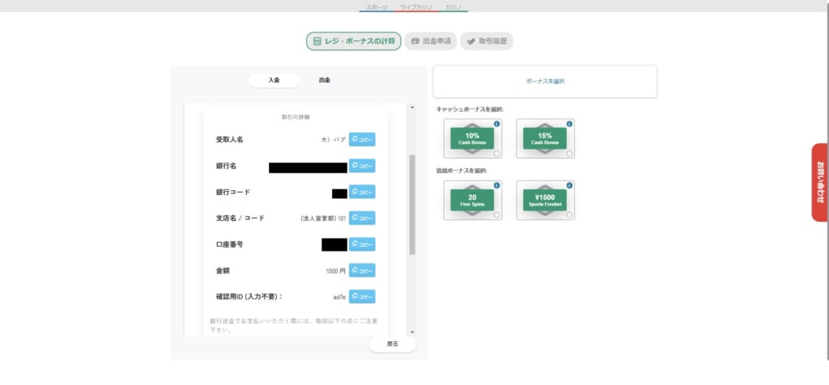Copy the 口座番号 account number

[362, 244]
